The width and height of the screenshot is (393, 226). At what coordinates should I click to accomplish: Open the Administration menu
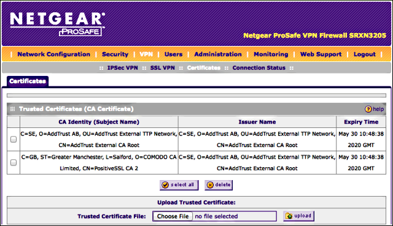[218, 55]
